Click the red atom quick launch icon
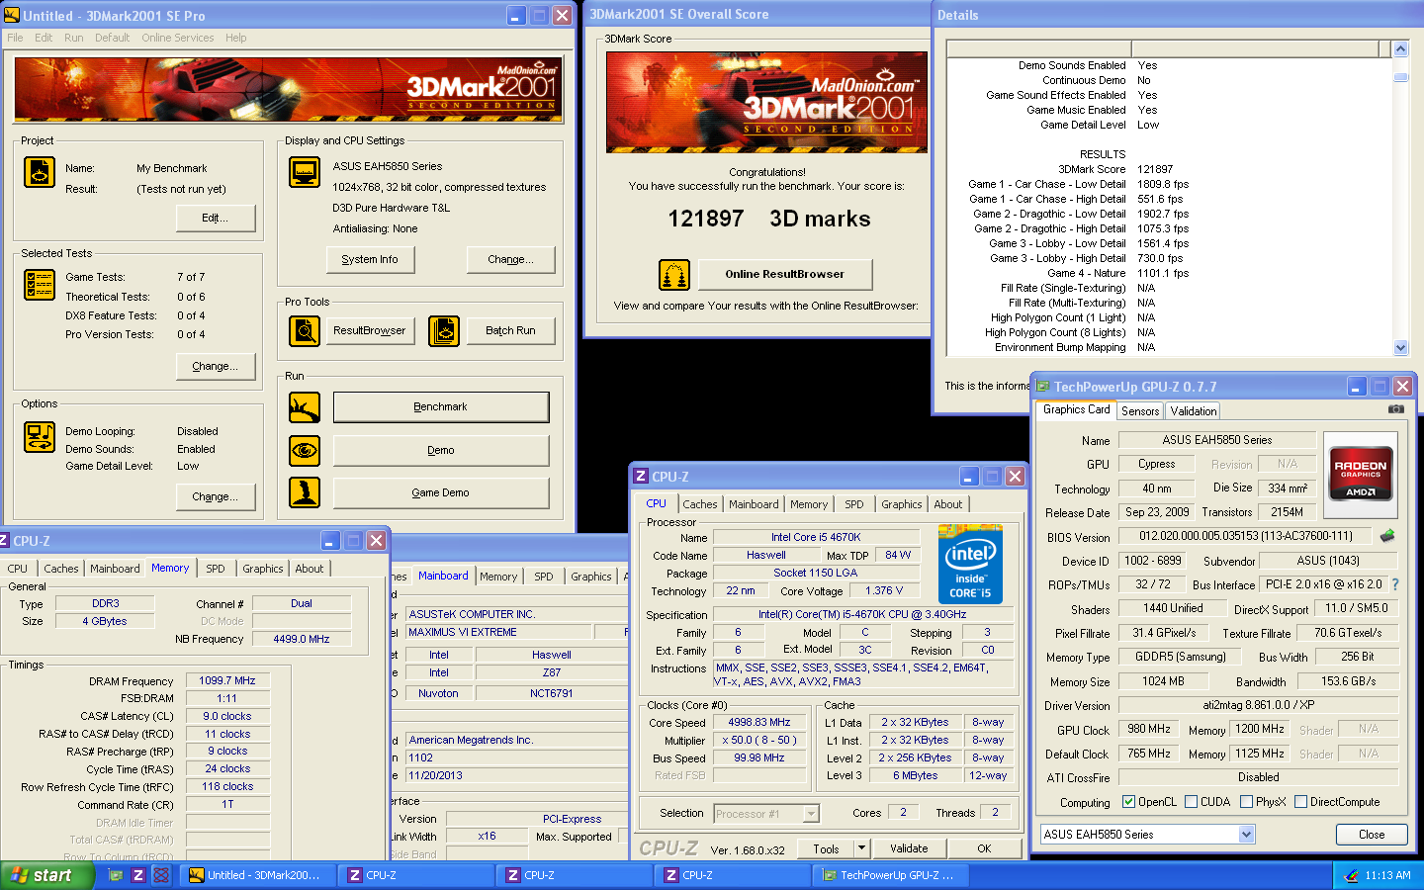The width and height of the screenshot is (1424, 890). click(161, 875)
